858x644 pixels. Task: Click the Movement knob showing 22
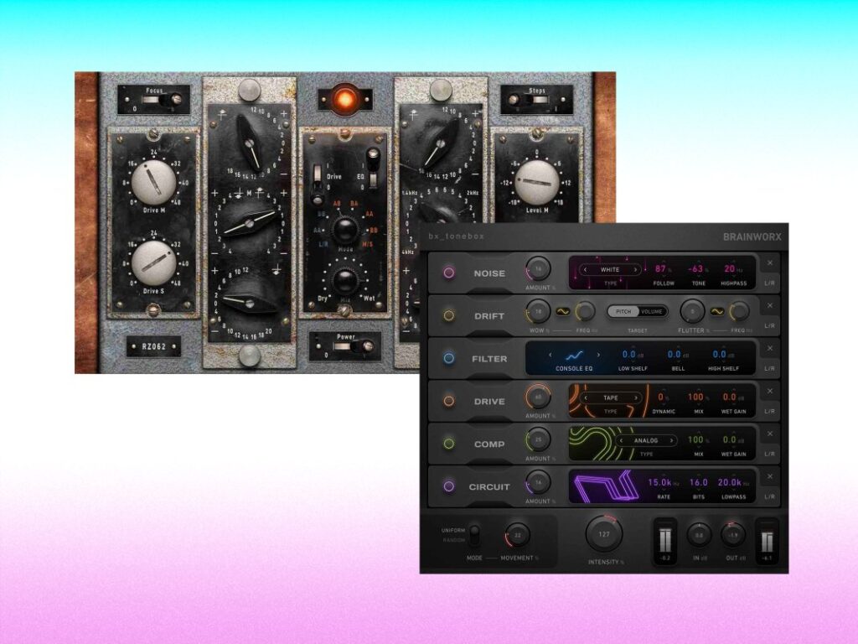click(517, 535)
